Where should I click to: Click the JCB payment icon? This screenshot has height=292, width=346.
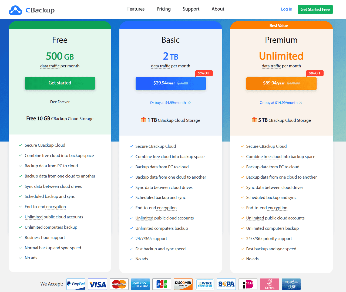pos(162,284)
